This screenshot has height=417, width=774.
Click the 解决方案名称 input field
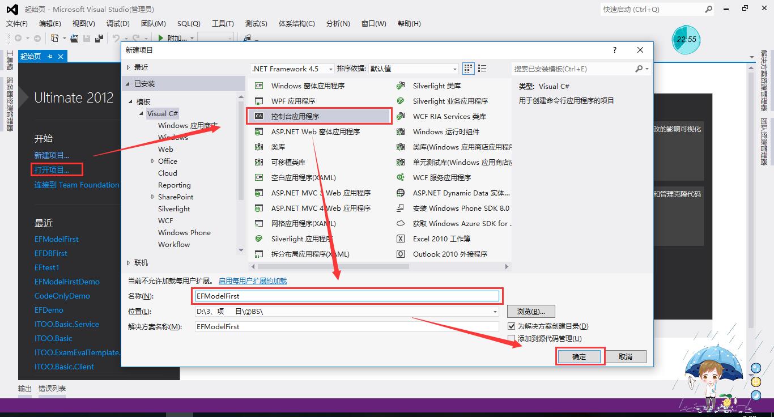point(347,326)
